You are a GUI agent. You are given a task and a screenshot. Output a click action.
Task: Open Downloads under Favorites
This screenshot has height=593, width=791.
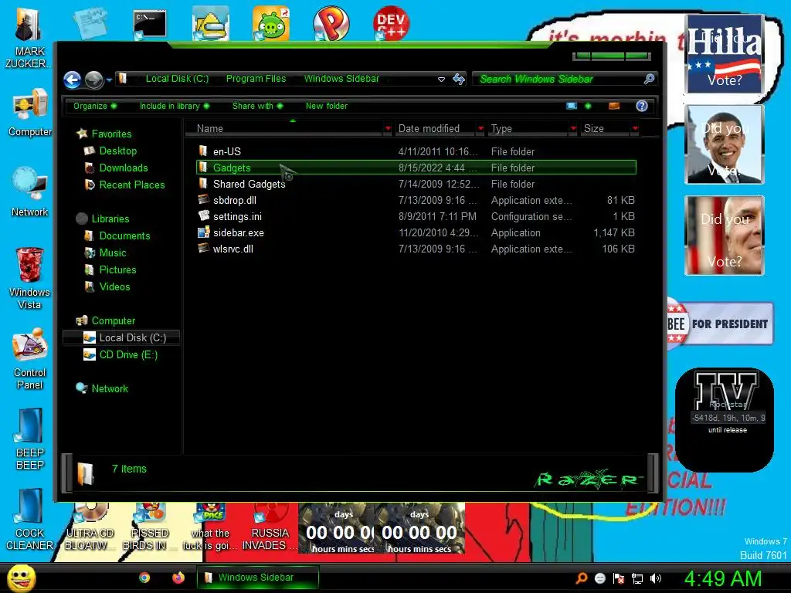[123, 168]
